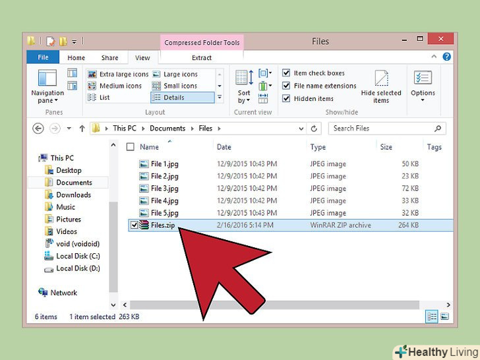Click the search magnifier icon
The height and width of the screenshot is (360, 480).
438,129
